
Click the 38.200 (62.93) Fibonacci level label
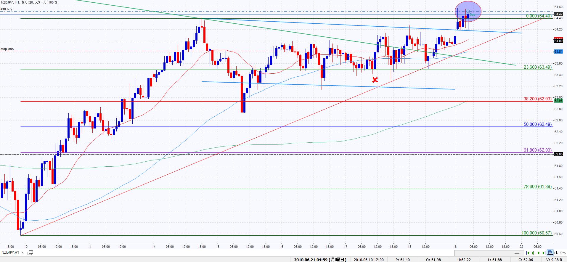(x=537, y=99)
